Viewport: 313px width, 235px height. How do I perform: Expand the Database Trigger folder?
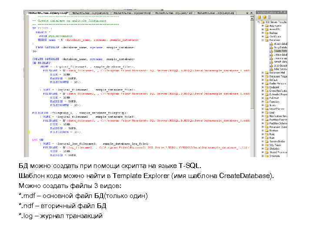(x=263, y=76)
